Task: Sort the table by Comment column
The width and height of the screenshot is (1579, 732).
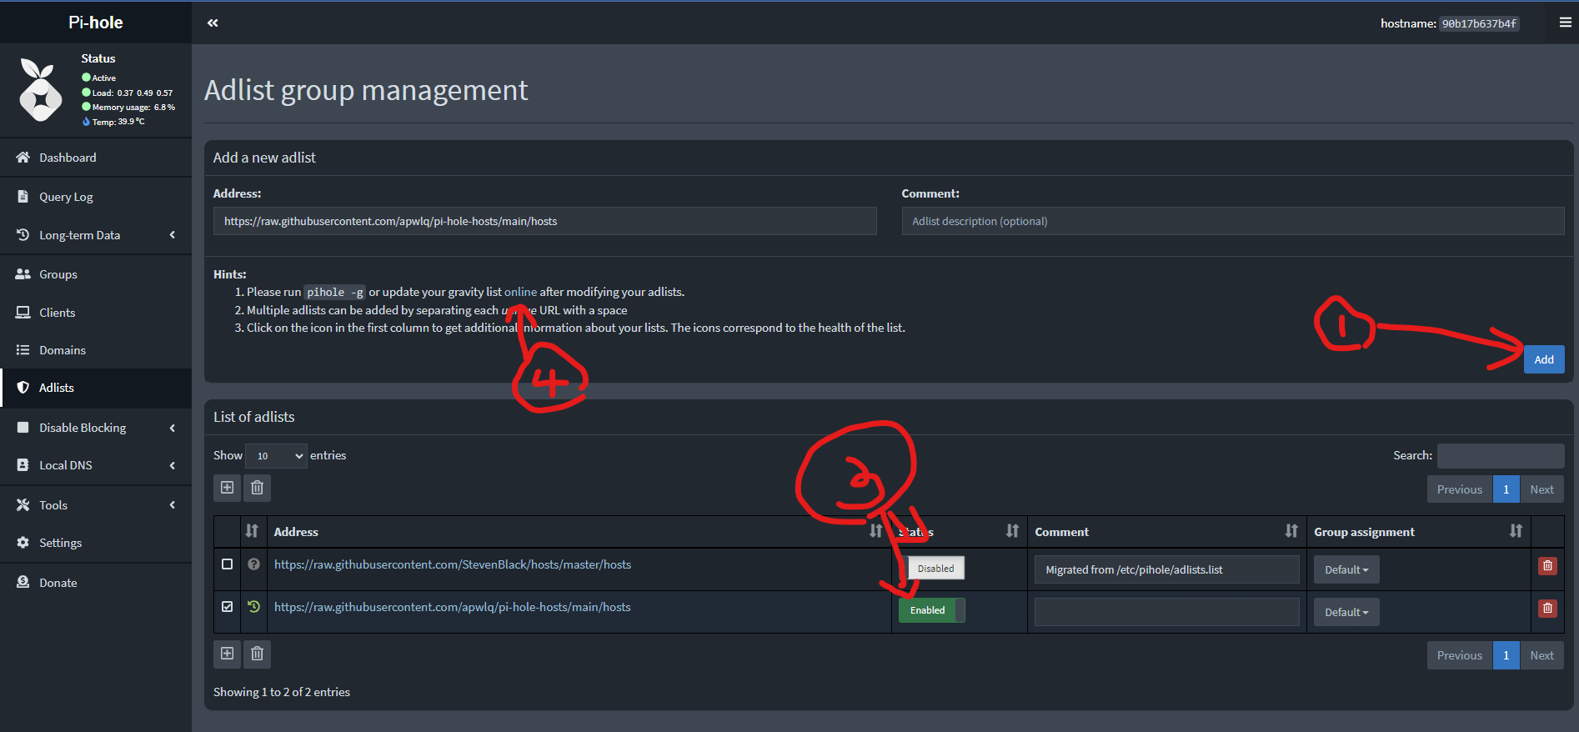Action: point(1167,532)
